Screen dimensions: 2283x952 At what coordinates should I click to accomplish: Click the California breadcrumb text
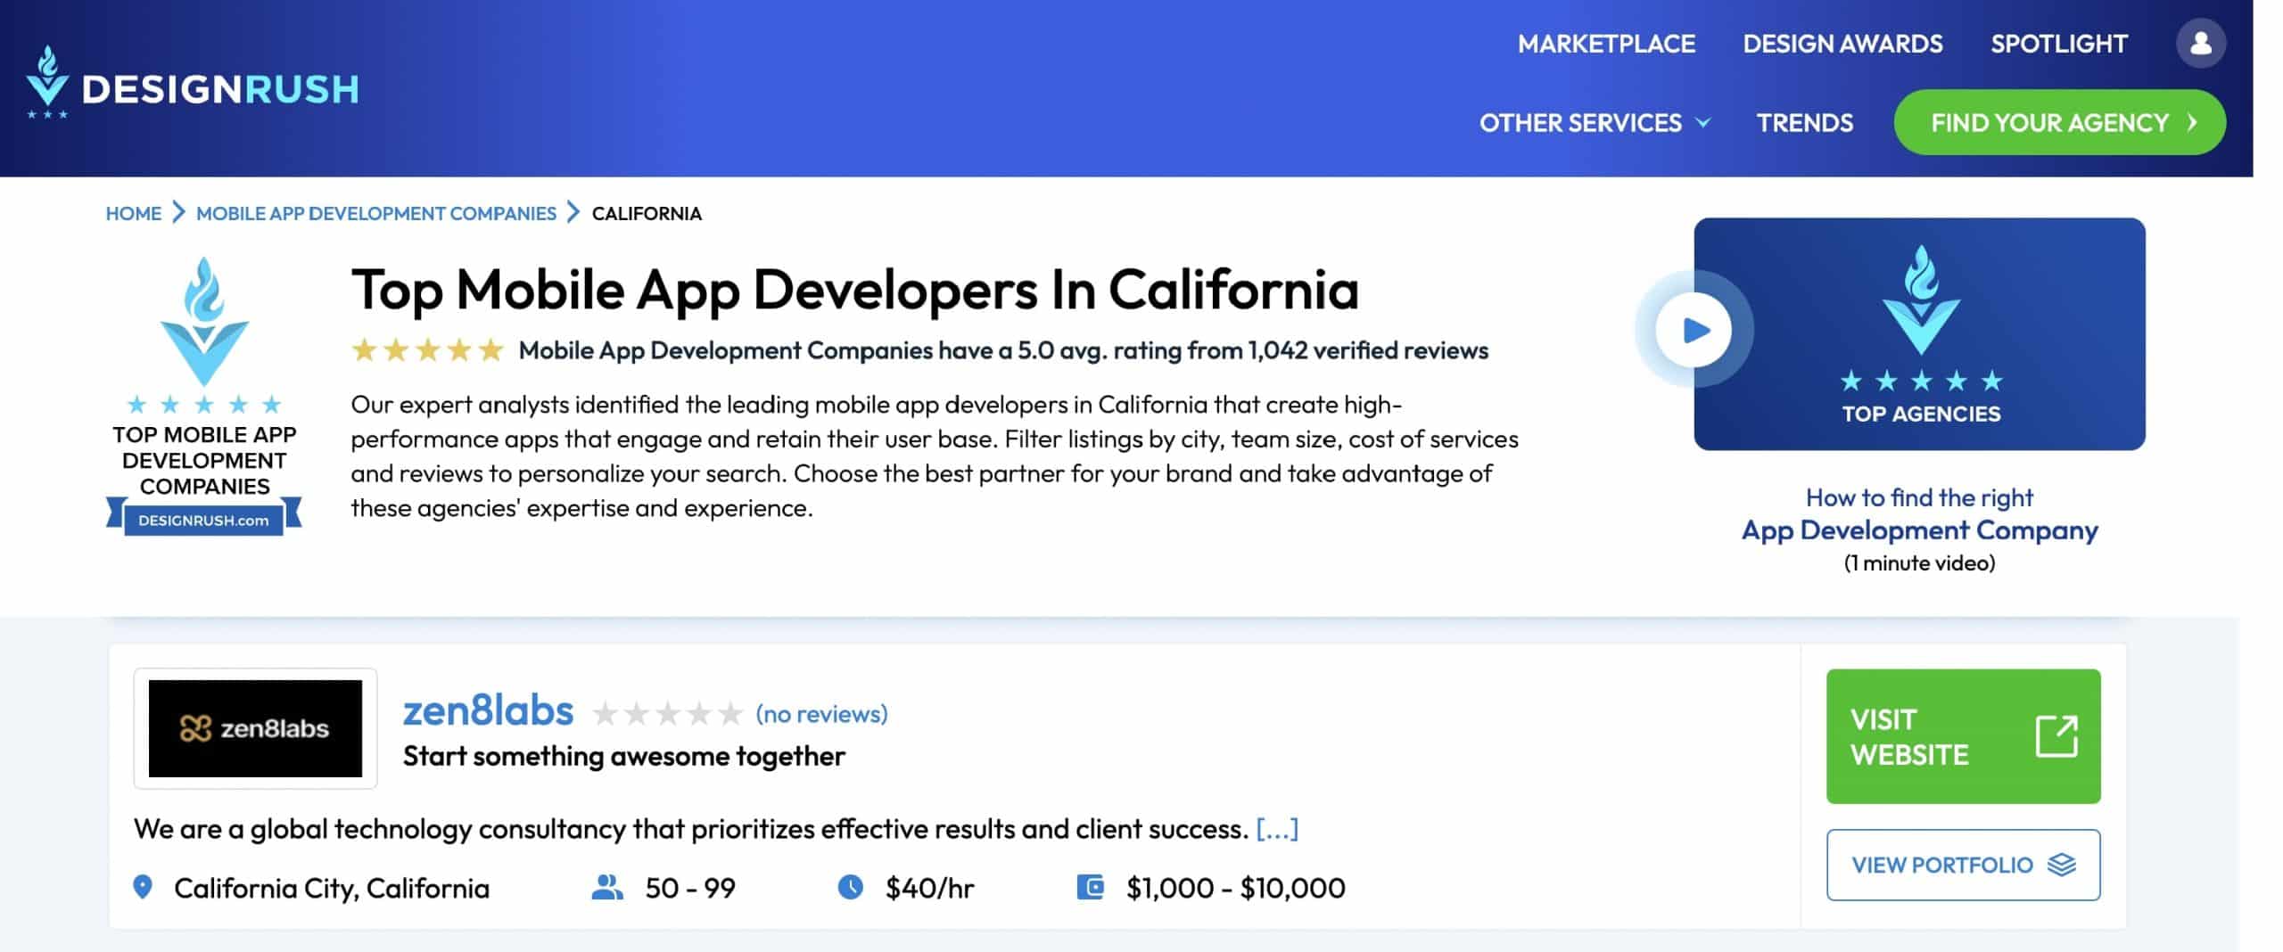(647, 213)
